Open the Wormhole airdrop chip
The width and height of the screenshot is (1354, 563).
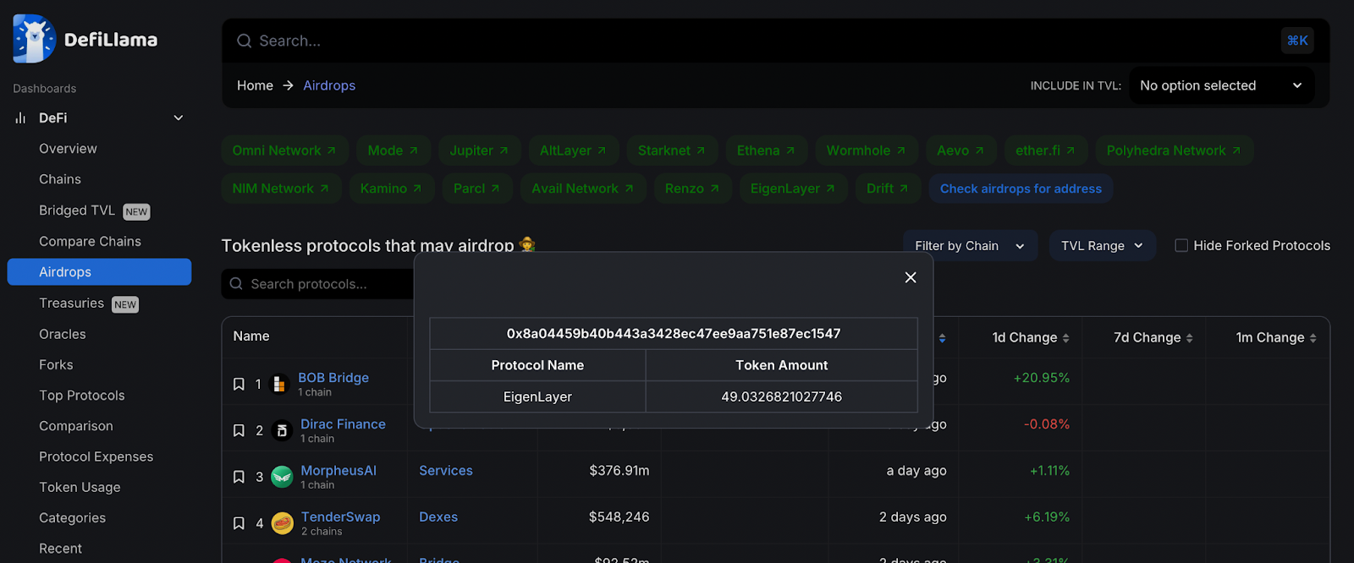click(x=867, y=150)
